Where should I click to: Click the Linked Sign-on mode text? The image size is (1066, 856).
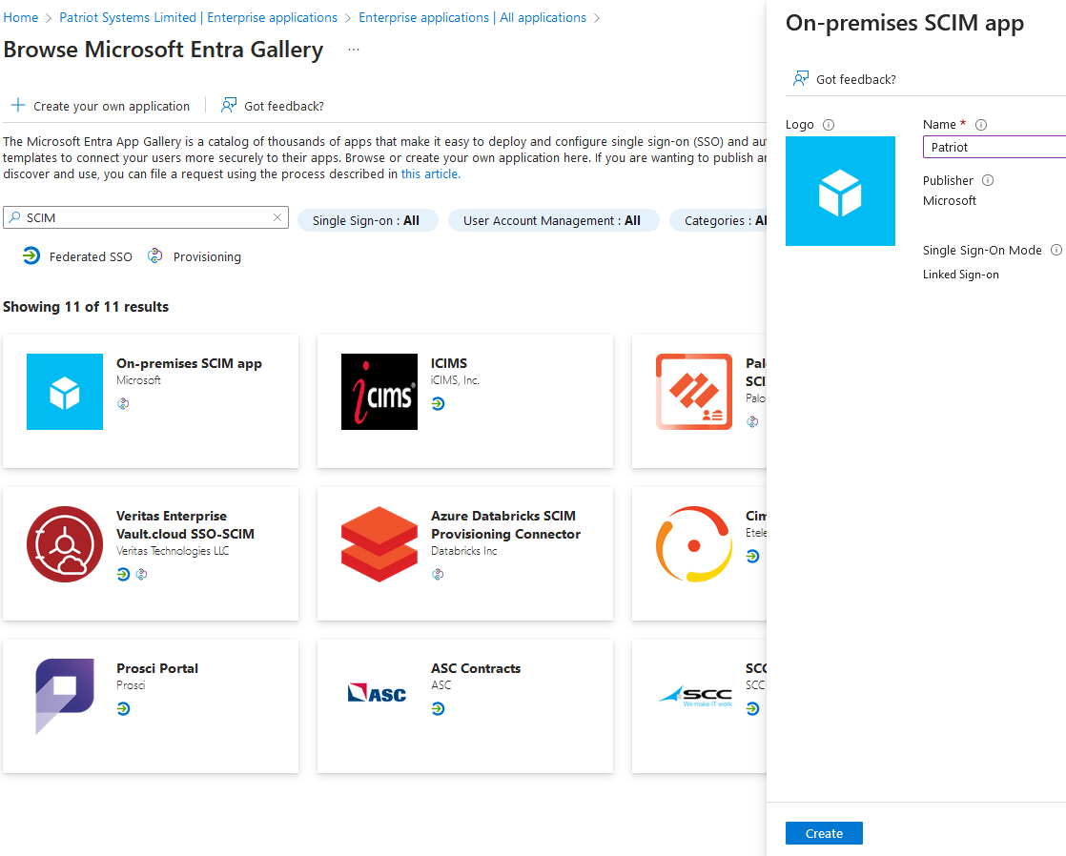tap(960, 275)
